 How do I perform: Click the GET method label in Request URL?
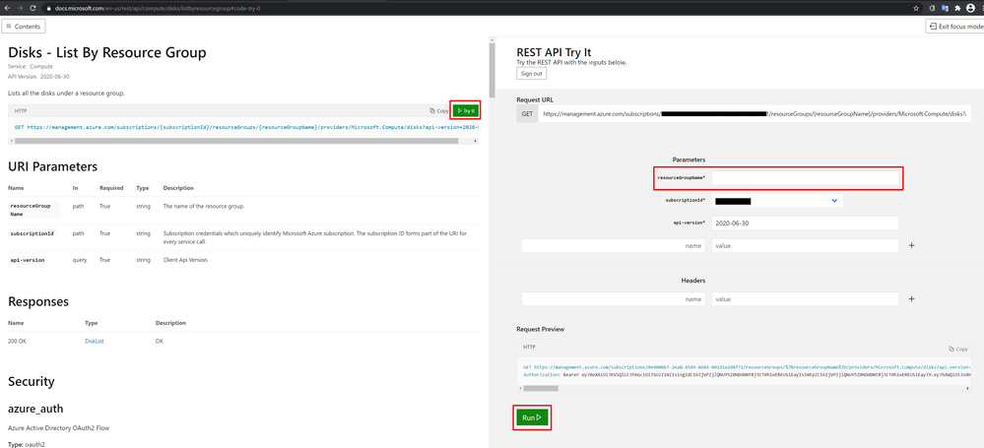point(527,114)
